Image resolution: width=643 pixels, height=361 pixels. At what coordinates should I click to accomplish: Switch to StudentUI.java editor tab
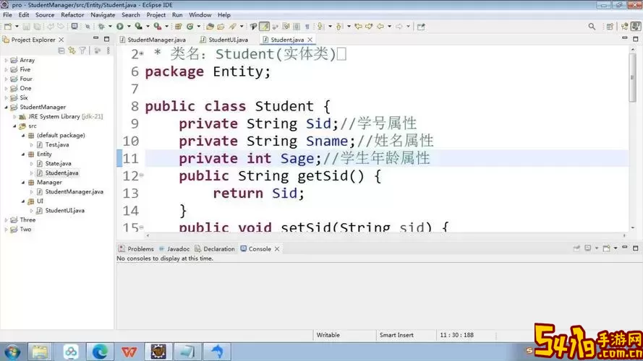224,40
